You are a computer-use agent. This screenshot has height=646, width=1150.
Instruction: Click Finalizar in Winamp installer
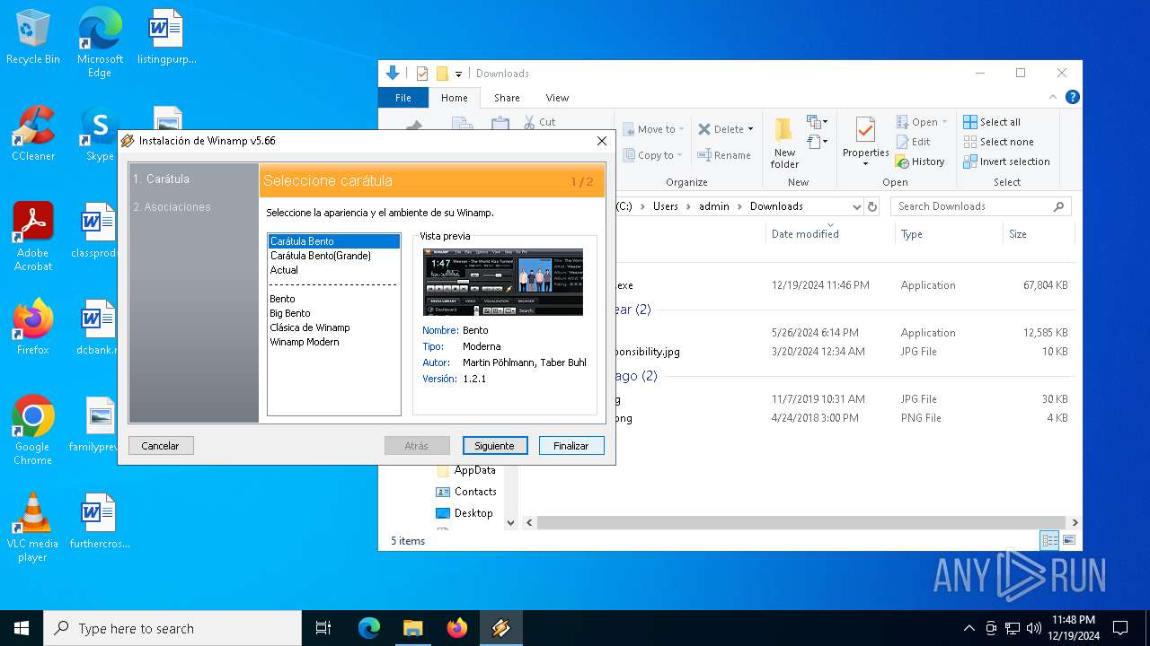click(571, 446)
